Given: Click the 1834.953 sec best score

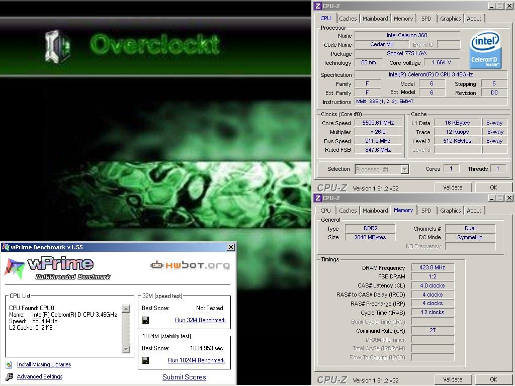Looking at the screenshot, I should (207, 348).
